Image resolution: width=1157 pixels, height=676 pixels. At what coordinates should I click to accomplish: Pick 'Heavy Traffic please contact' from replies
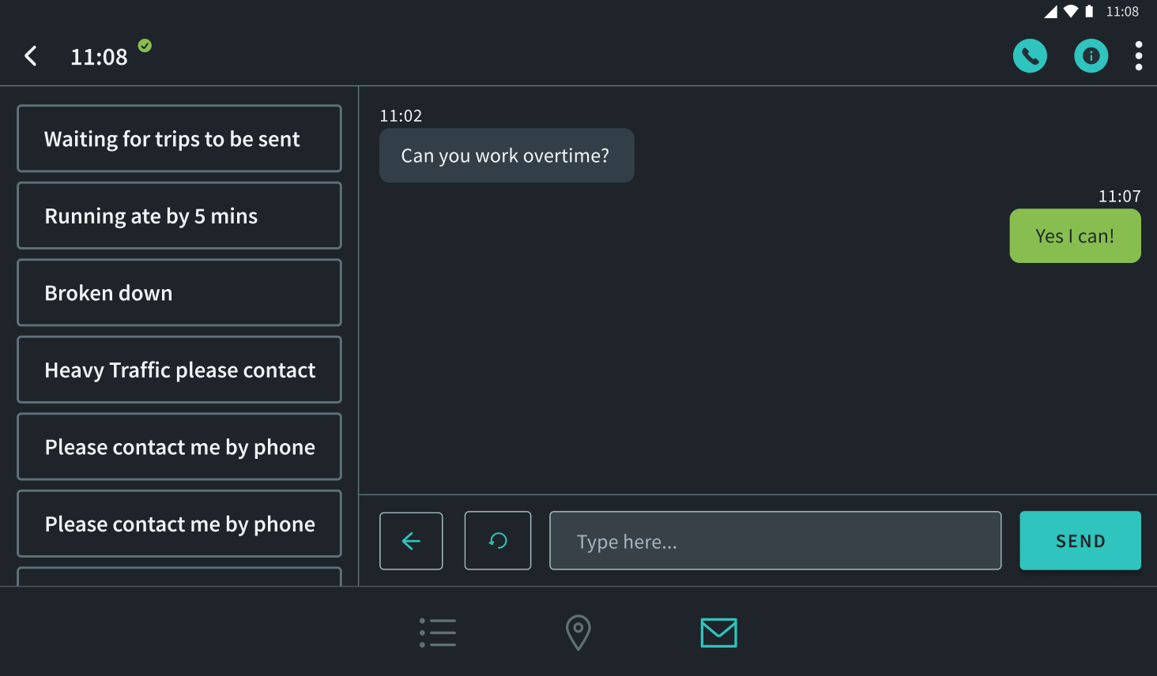[179, 370]
